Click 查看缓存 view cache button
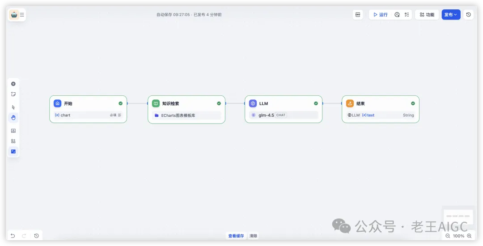Screen dimensions: 483x246 pyautogui.click(x=236, y=236)
